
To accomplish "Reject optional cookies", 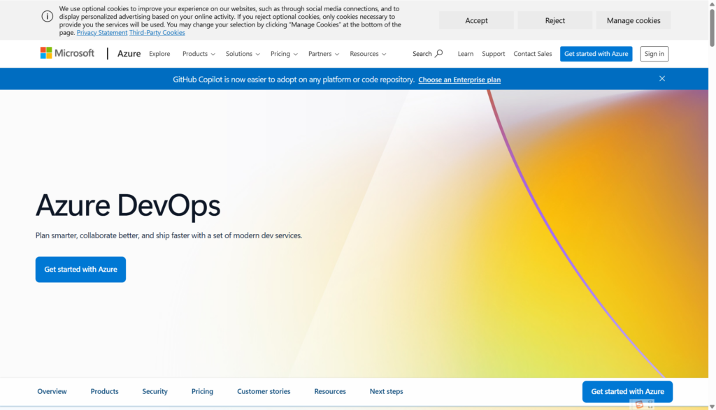I will point(554,20).
